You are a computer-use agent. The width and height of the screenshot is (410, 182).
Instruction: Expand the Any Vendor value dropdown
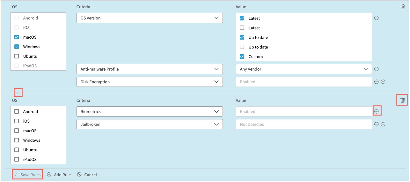click(304, 69)
